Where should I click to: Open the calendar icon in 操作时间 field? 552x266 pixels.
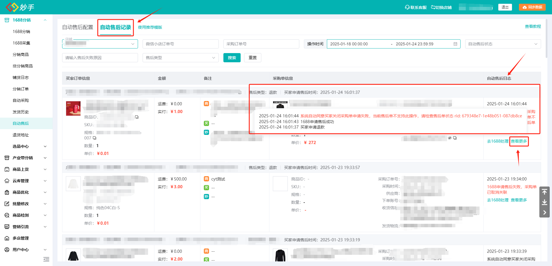click(x=455, y=44)
